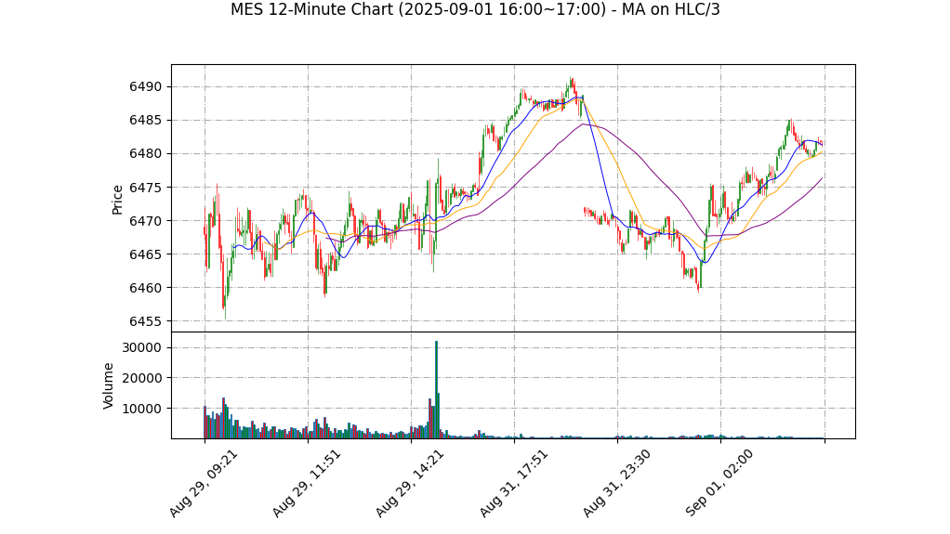Screen dimensions: 950x534
Task: Click the 30000 volume axis label
Action: (x=142, y=347)
